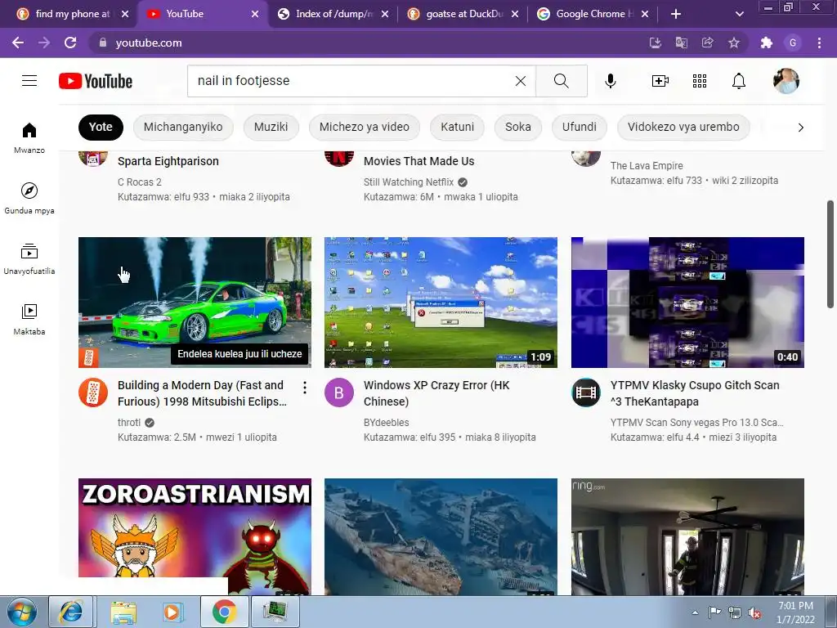
Task: Reload the page with refresh icon
Action: coord(70,43)
